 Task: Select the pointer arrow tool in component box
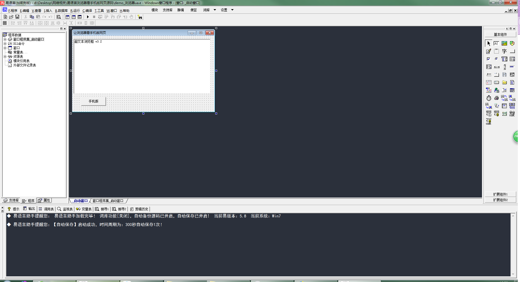(489, 43)
